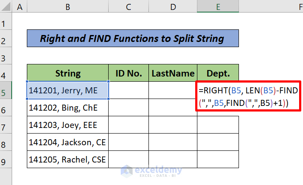303x185 pixels.
Task: Click the 'String' header cell
Action: click(68, 73)
